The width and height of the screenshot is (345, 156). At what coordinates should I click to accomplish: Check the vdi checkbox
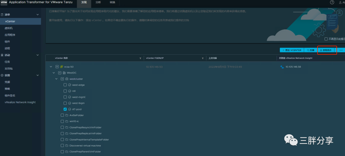pyautogui.click(x=65, y=91)
